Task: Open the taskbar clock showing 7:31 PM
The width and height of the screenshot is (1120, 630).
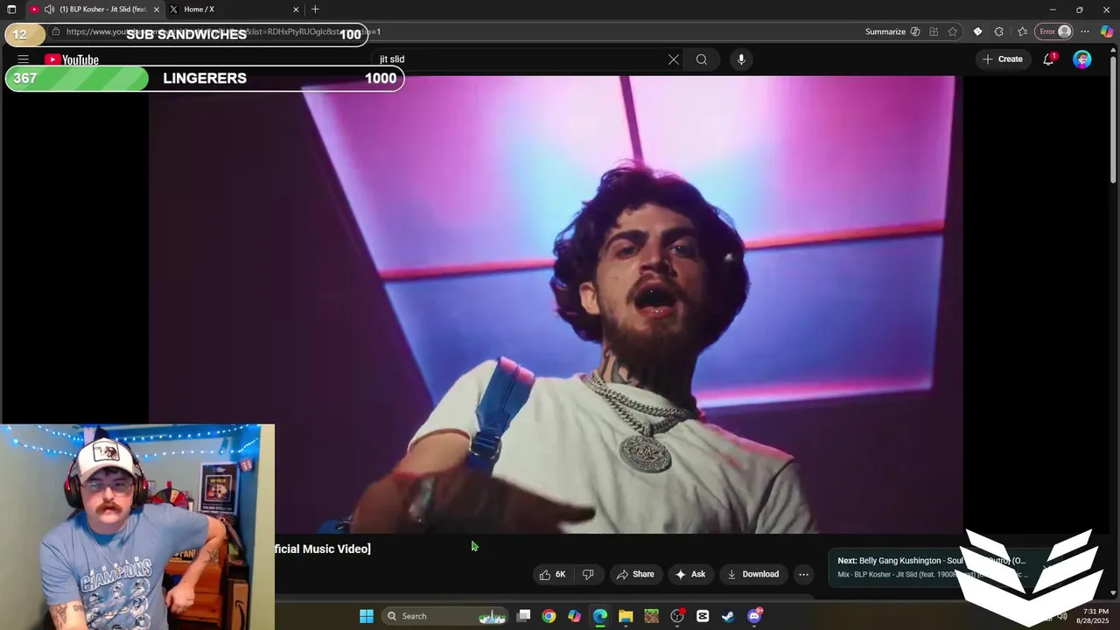Action: pyautogui.click(x=1095, y=616)
